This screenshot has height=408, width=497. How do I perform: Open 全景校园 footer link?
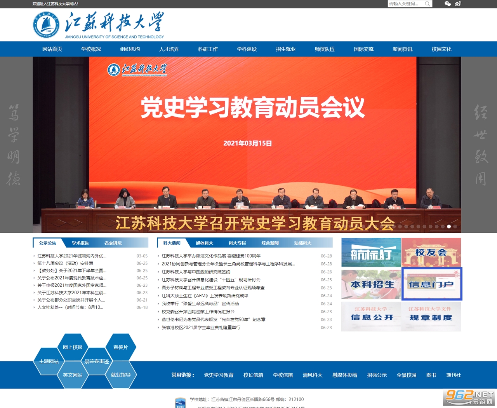tap(407, 375)
